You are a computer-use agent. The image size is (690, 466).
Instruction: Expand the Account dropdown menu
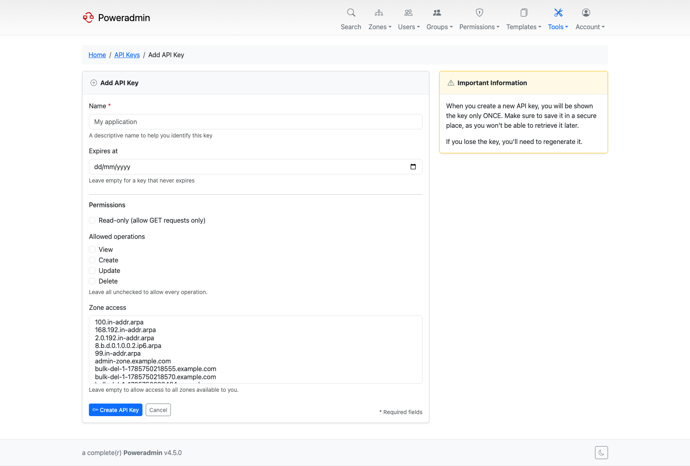click(590, 27)
